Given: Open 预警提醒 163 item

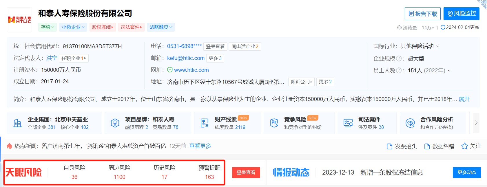Looking at the screenshot, I should pyautogui.click(x=209, y=172).
